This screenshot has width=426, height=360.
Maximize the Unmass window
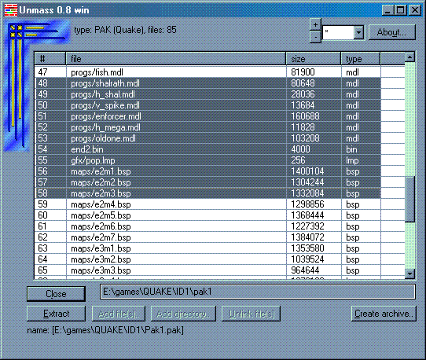[401, 10]
